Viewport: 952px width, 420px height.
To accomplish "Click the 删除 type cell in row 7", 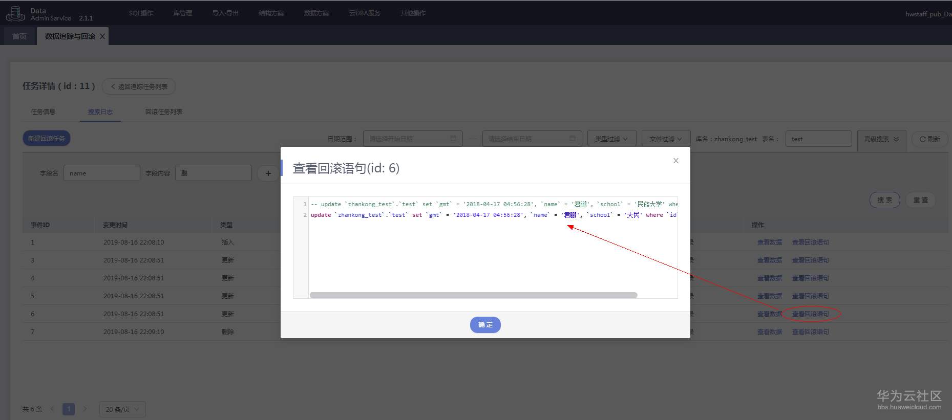I will coord(227,332).
